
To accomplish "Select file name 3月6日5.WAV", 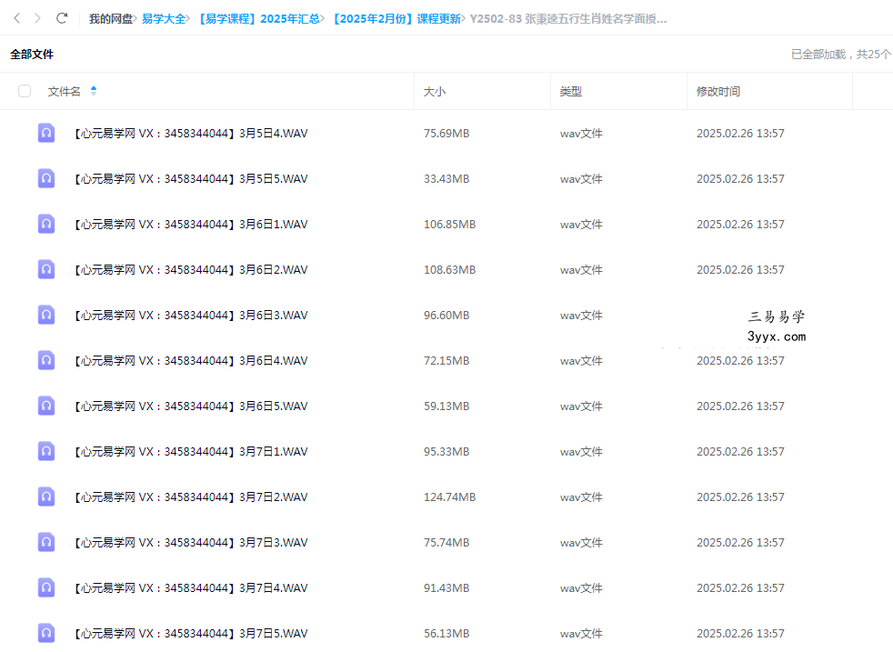I will click(x=190, y=406).
